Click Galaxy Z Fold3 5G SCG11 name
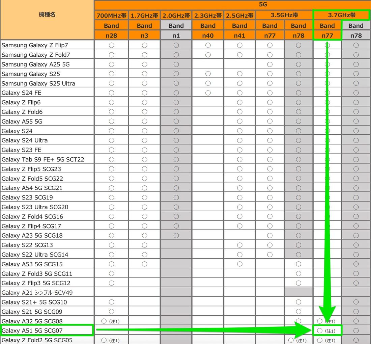371x344 pixels. [37, 273]
